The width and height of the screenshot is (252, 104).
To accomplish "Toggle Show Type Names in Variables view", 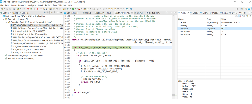I will pos(237,16).
